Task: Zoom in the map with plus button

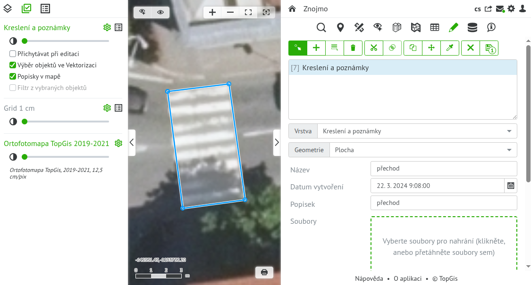Action: pyautogui.click(x=212, y=13)
